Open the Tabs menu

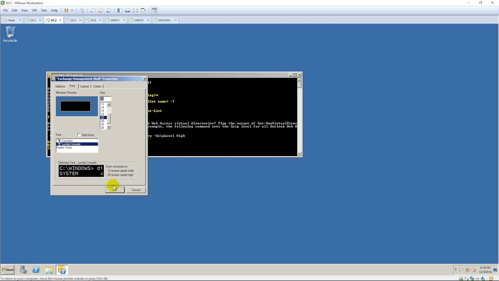point(44,10)
